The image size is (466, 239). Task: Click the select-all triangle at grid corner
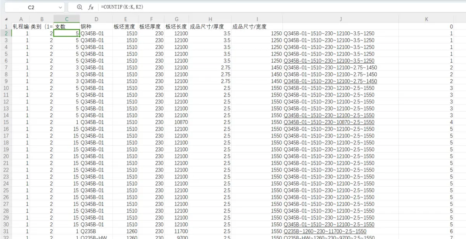6,19
